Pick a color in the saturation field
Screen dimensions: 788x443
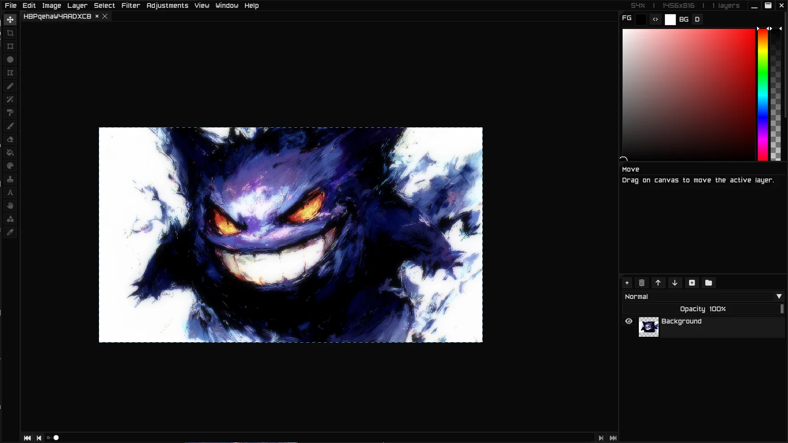pyautogui.click(x=689, y=95)
